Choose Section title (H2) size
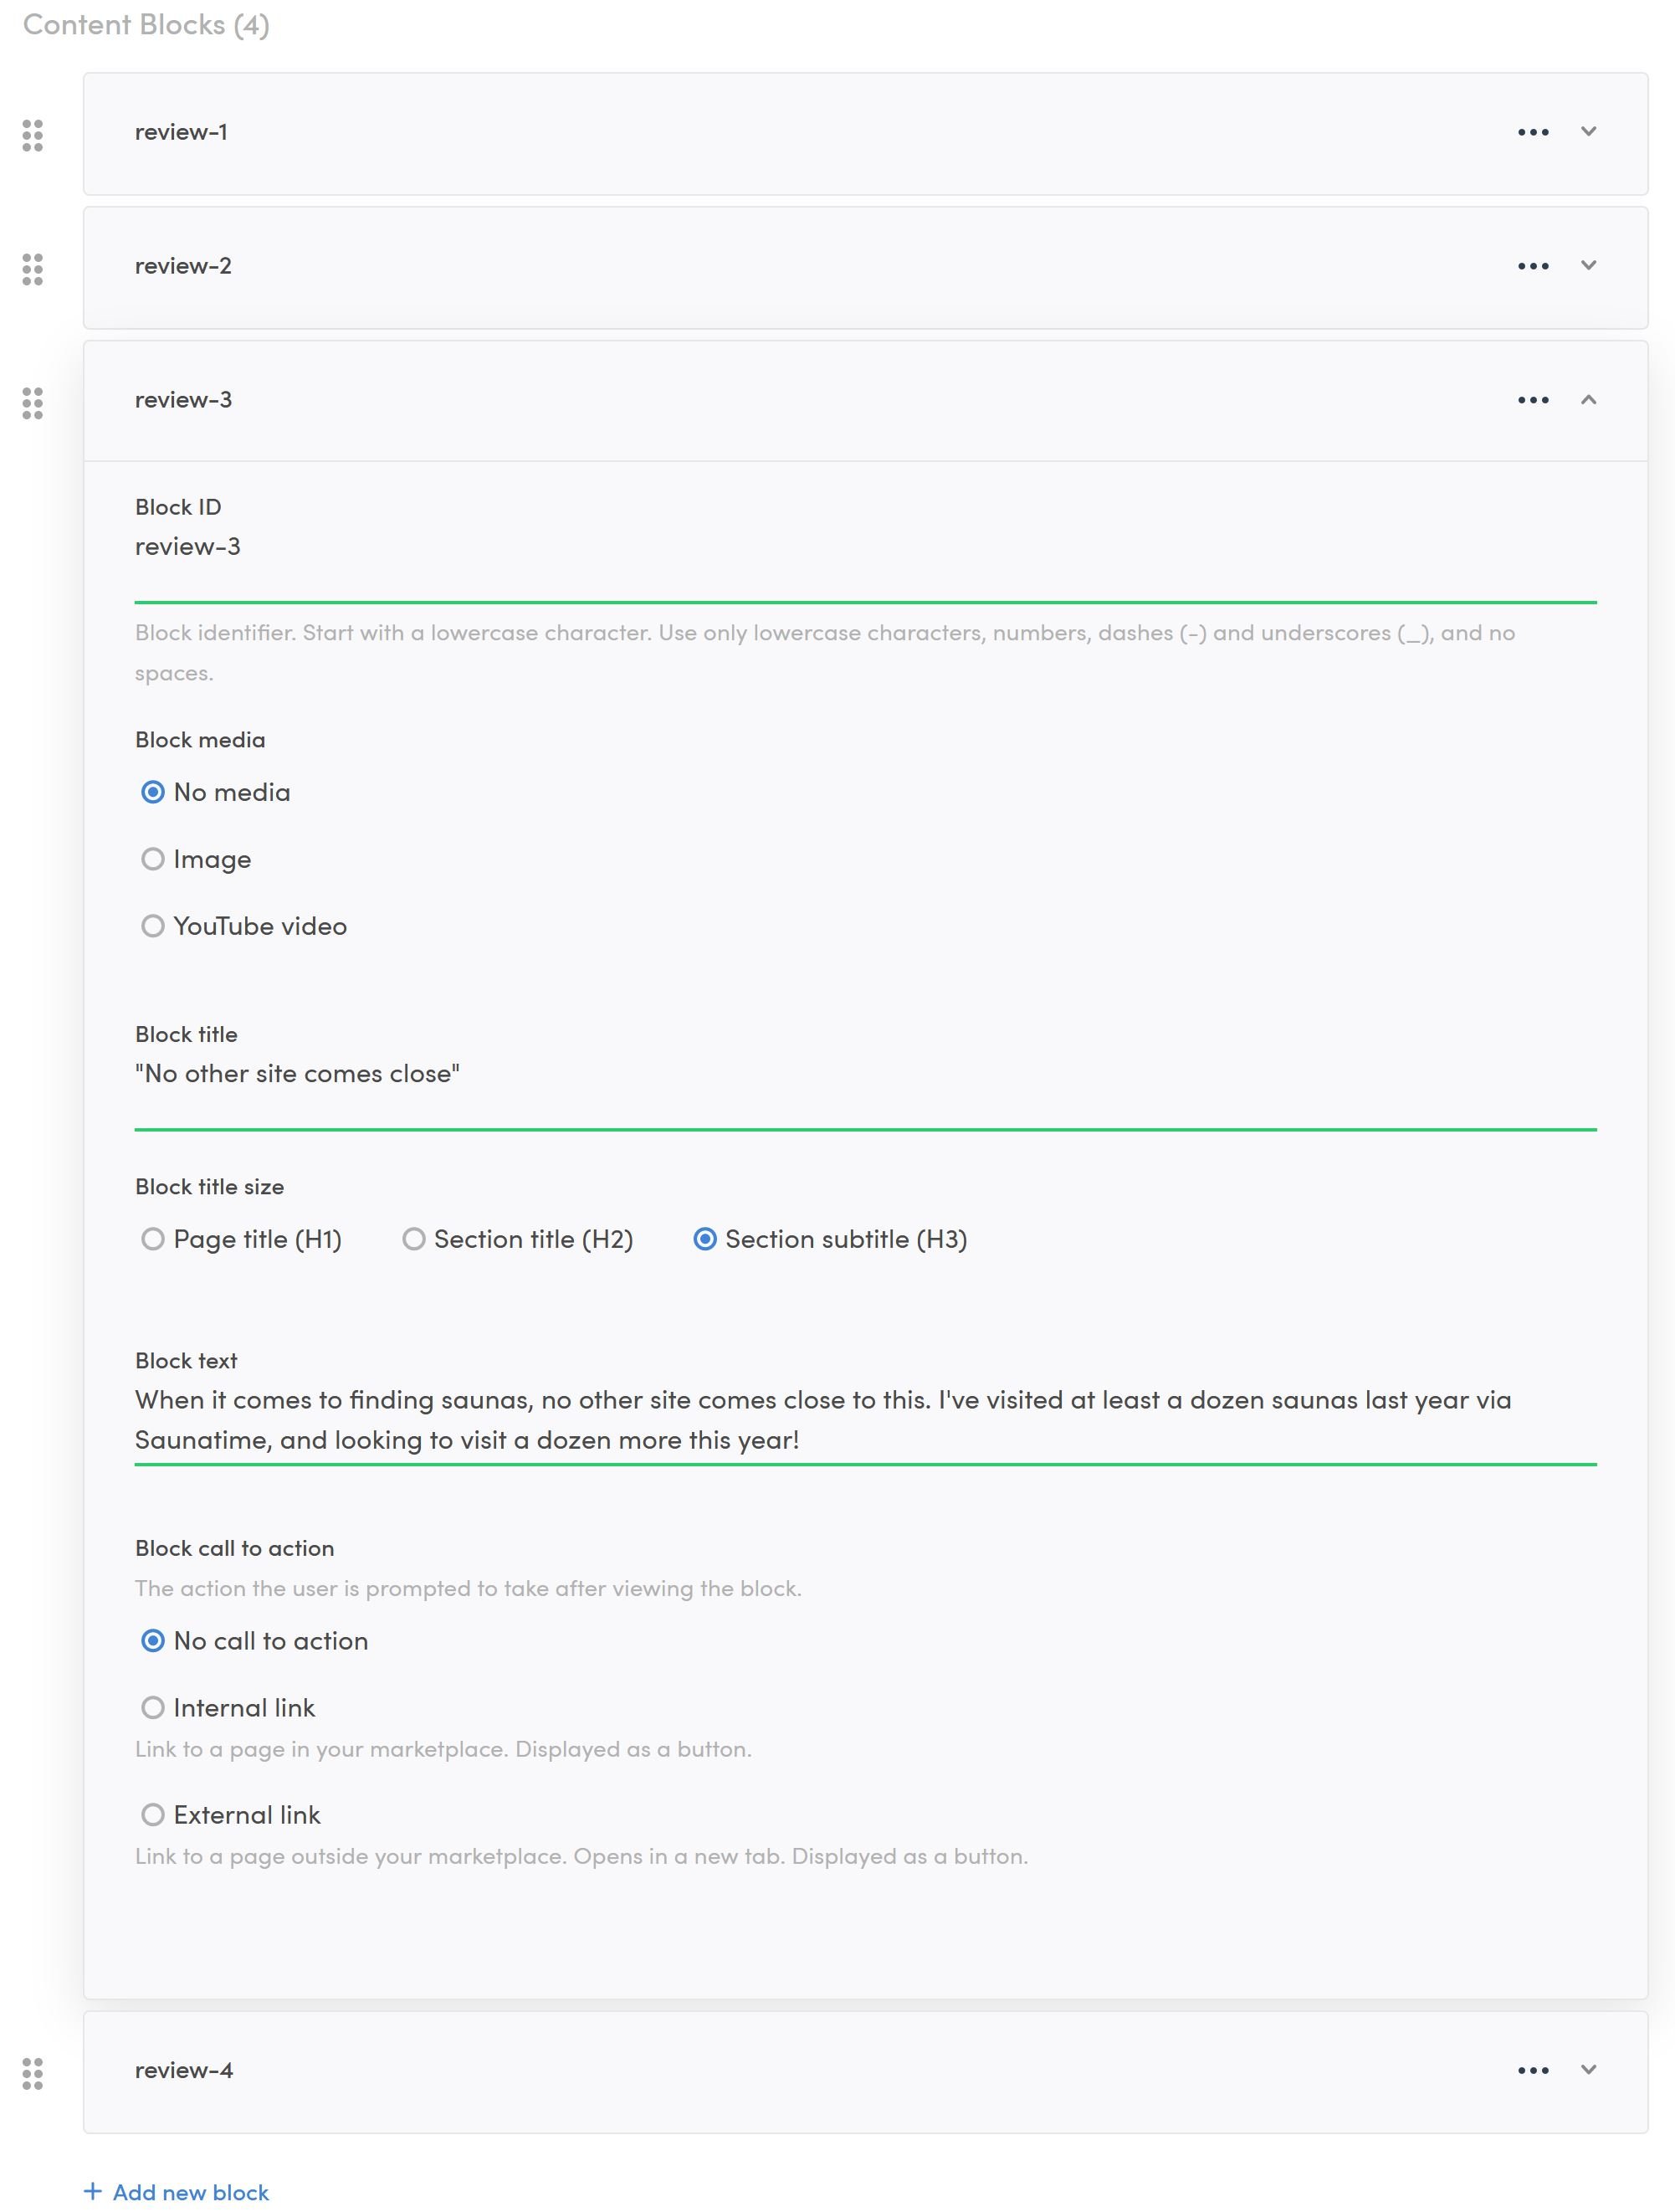1675x2212 pixels. pos(414,1239)
